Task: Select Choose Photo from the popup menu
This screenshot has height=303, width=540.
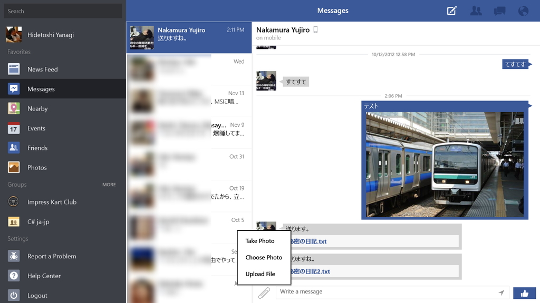Action: (264, 257)
